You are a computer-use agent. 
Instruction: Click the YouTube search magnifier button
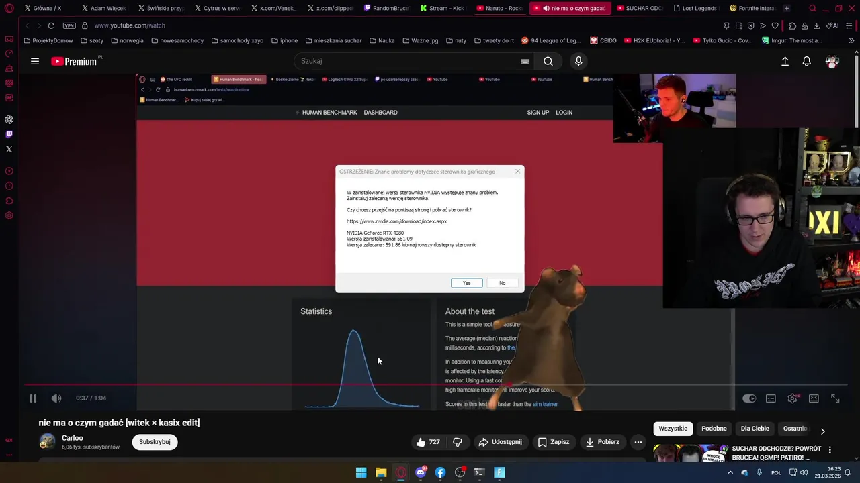548,61
